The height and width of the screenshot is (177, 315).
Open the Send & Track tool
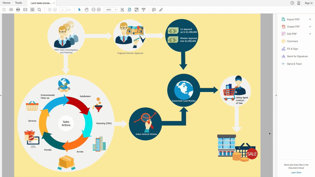click(294, 64)
